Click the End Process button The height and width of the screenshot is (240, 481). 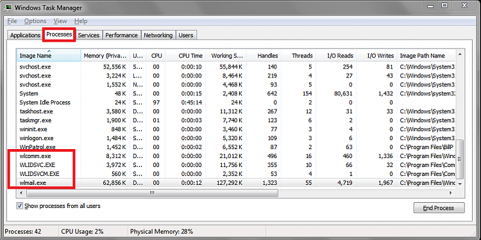439,208
